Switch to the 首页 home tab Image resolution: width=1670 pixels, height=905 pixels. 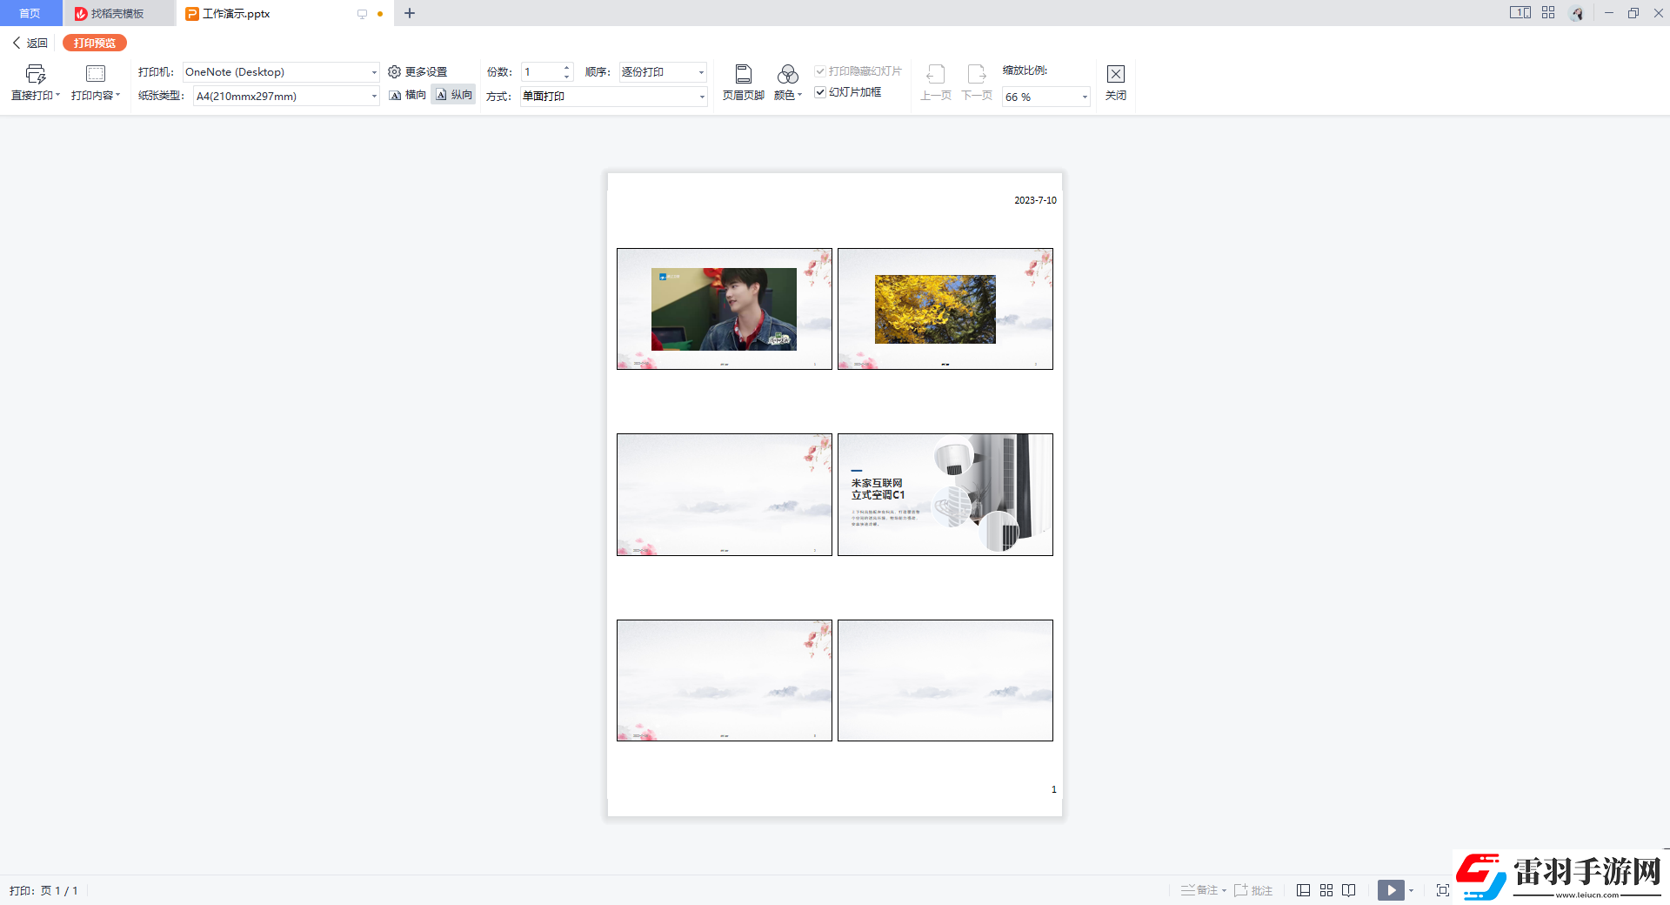point(30,14)
